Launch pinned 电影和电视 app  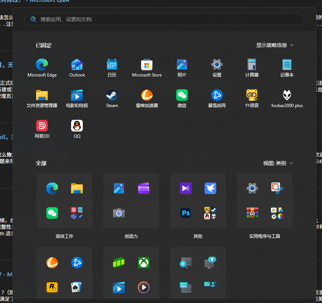[77, 99]
